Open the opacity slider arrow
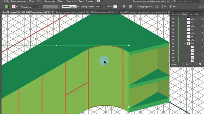This screenshot has height=114, width=204. pyautogui.click(x=105, y=7)
